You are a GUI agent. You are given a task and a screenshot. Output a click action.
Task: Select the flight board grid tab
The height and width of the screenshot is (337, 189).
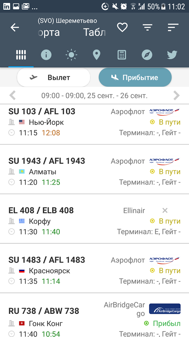pyautogui.click(x=21, y=55)
